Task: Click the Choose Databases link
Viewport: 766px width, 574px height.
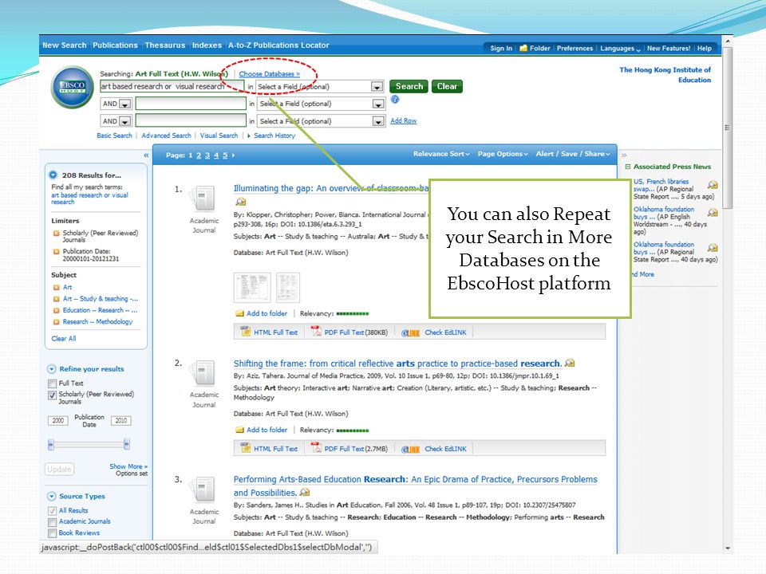Action: (x=269, y=74)
